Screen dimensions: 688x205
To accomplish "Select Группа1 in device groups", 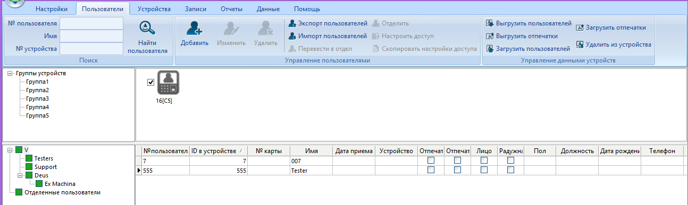I will click(37, 82).
